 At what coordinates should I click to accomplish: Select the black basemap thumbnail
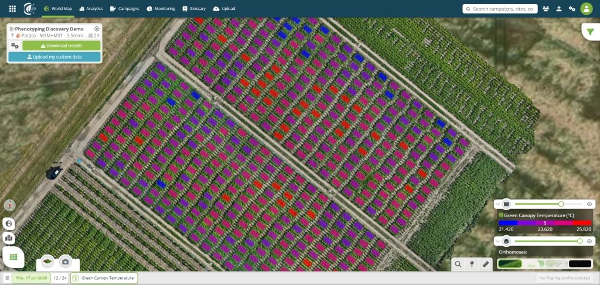[x=580, y=263]
